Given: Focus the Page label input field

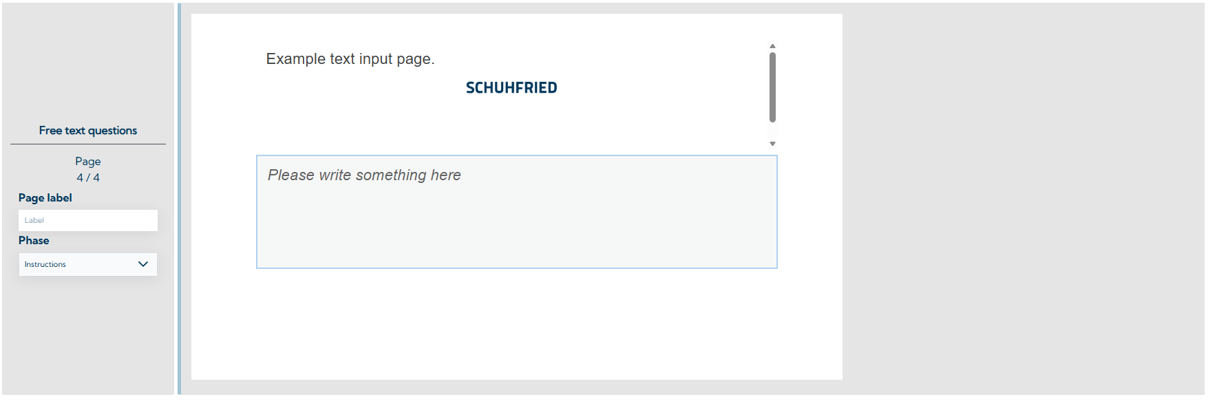Looking at the screenshot, I should tap(87, 220).
